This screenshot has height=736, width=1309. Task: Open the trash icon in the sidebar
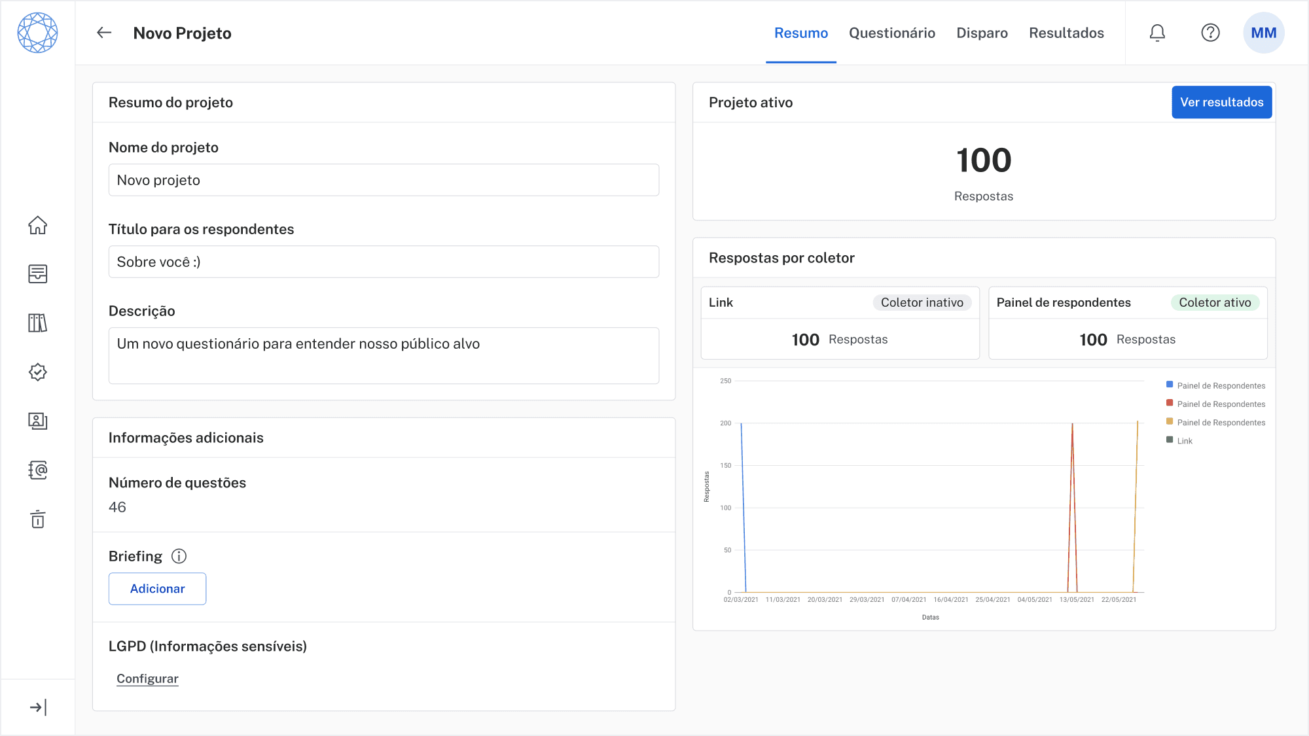tap(38, 519)
